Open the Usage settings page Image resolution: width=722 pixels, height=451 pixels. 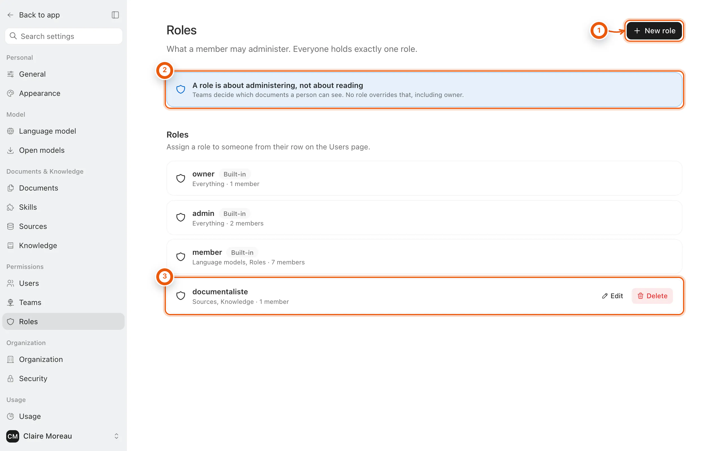(63, 416)
